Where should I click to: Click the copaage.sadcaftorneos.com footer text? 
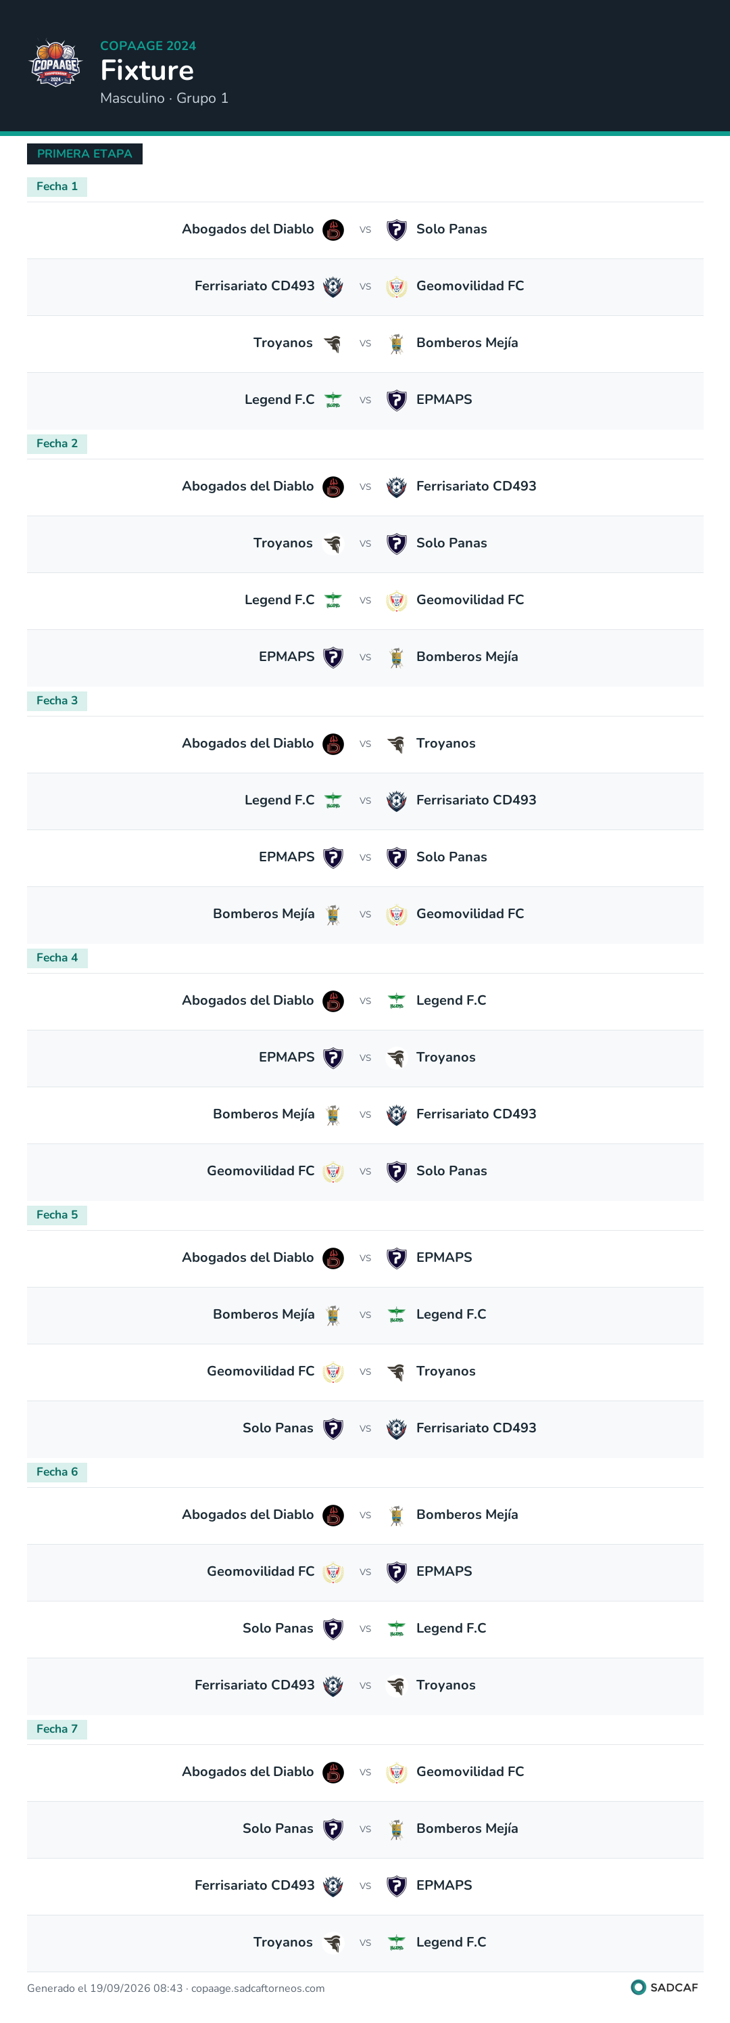pos(258,1988)
